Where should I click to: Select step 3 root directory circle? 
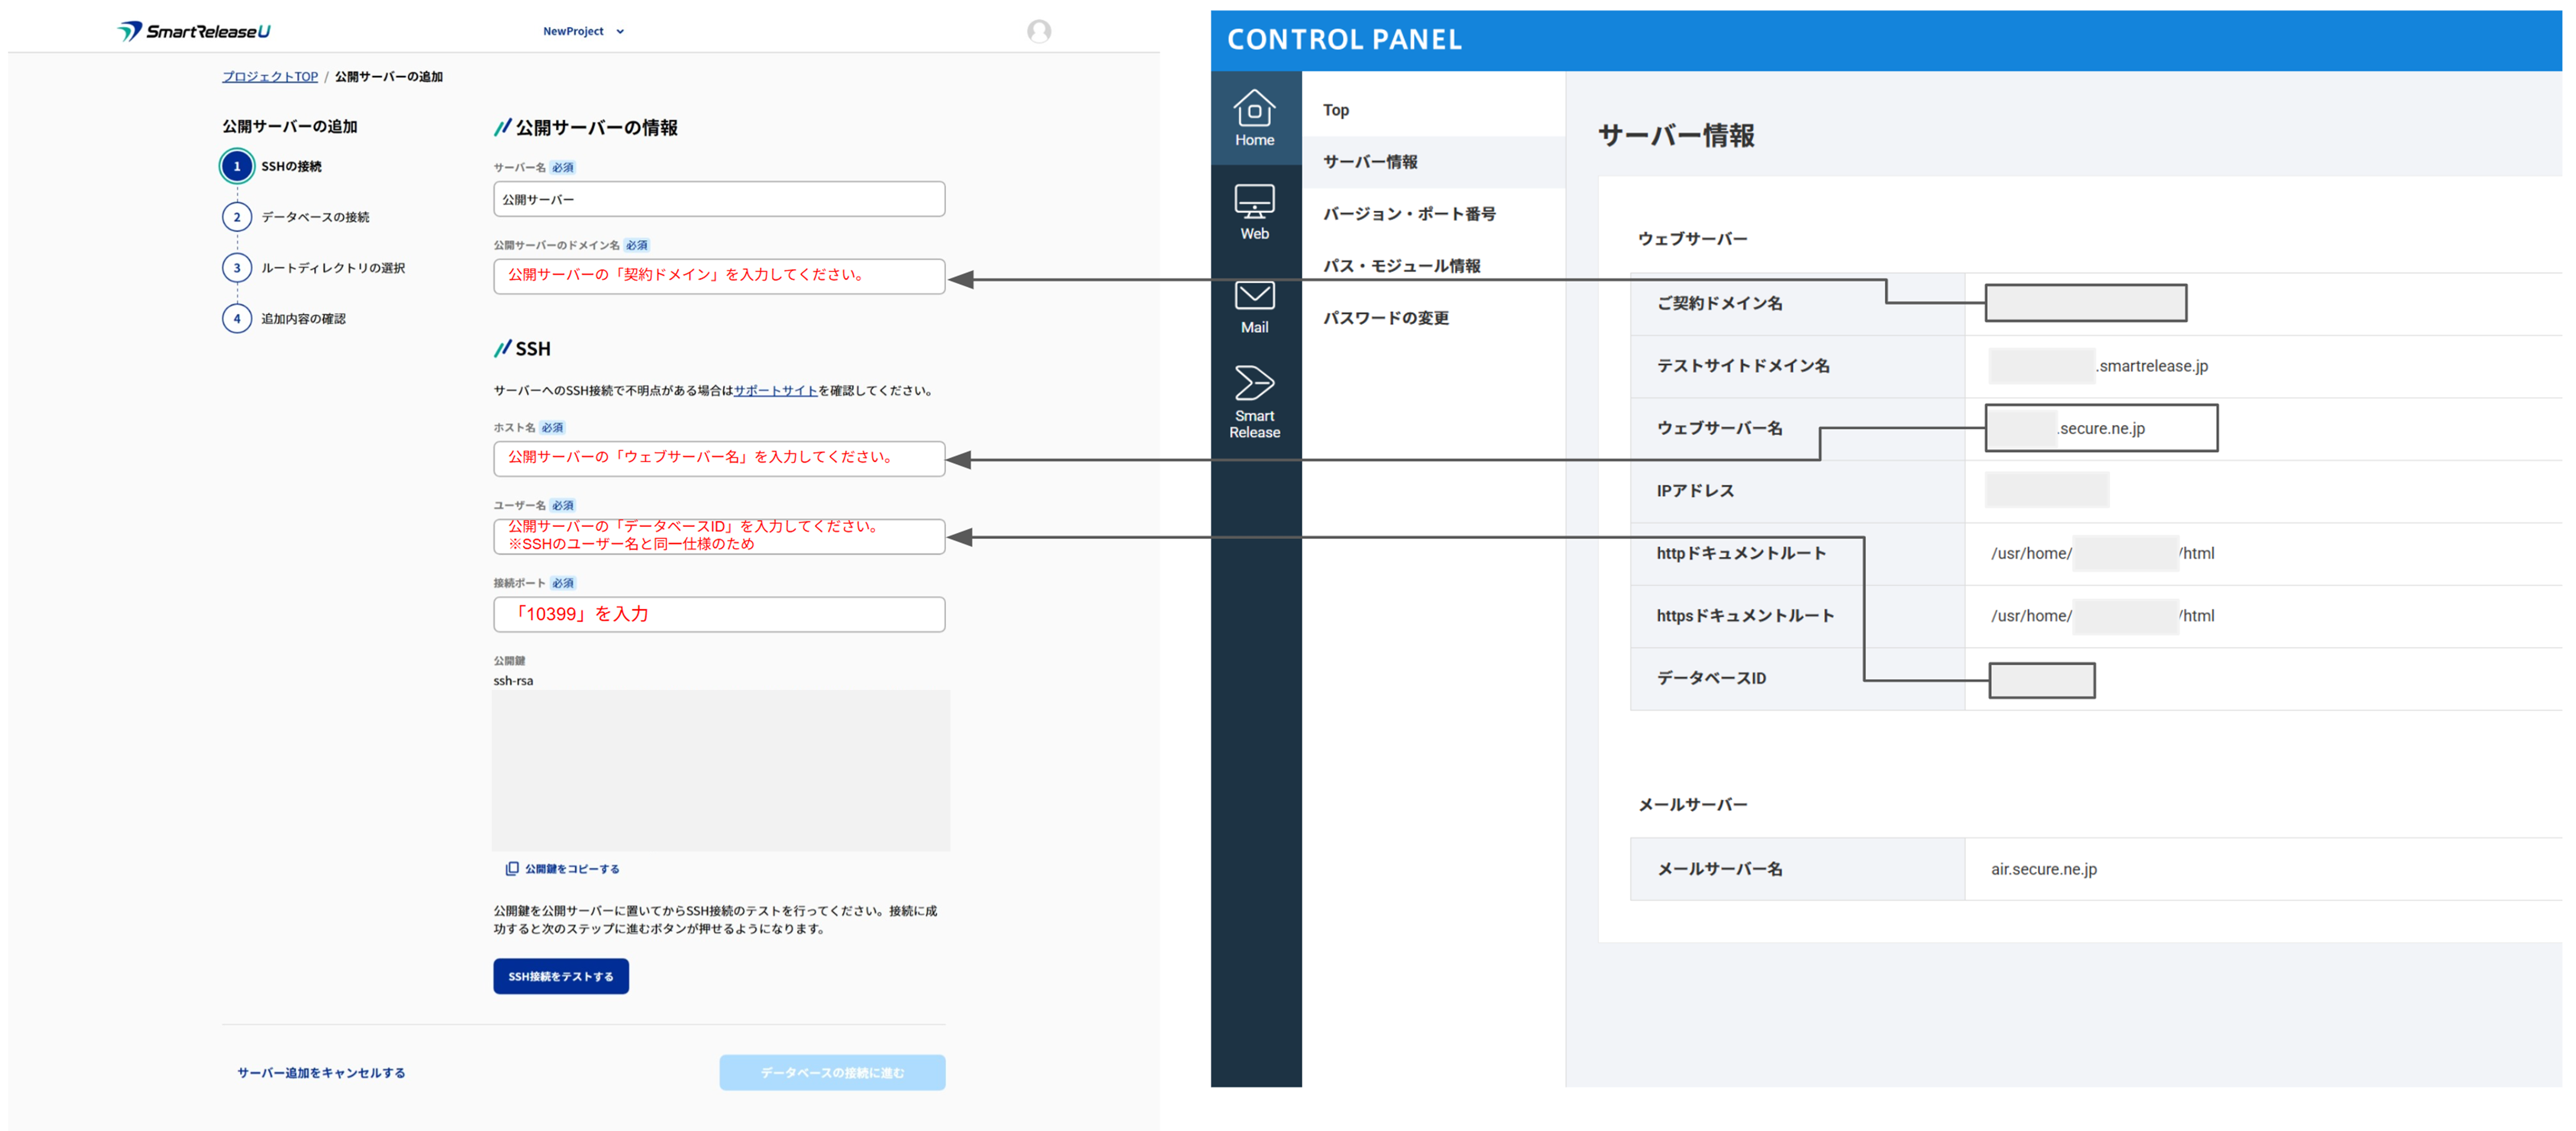tap(237, 268)
